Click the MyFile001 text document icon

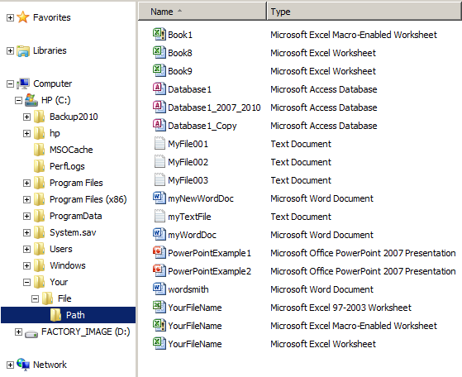160,144
